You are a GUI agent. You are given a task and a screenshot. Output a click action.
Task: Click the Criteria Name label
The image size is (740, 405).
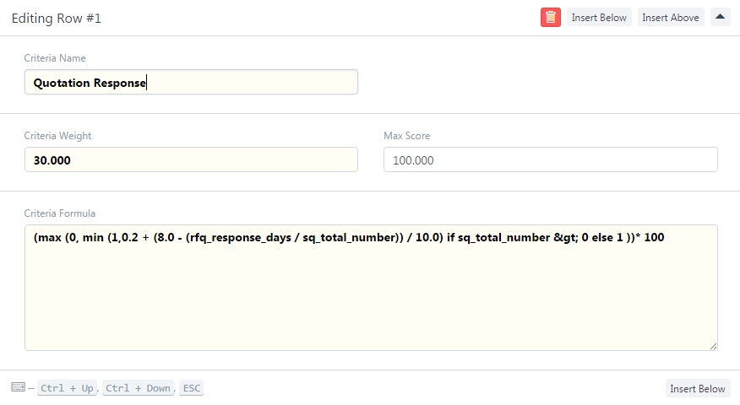tap(55, 58)
